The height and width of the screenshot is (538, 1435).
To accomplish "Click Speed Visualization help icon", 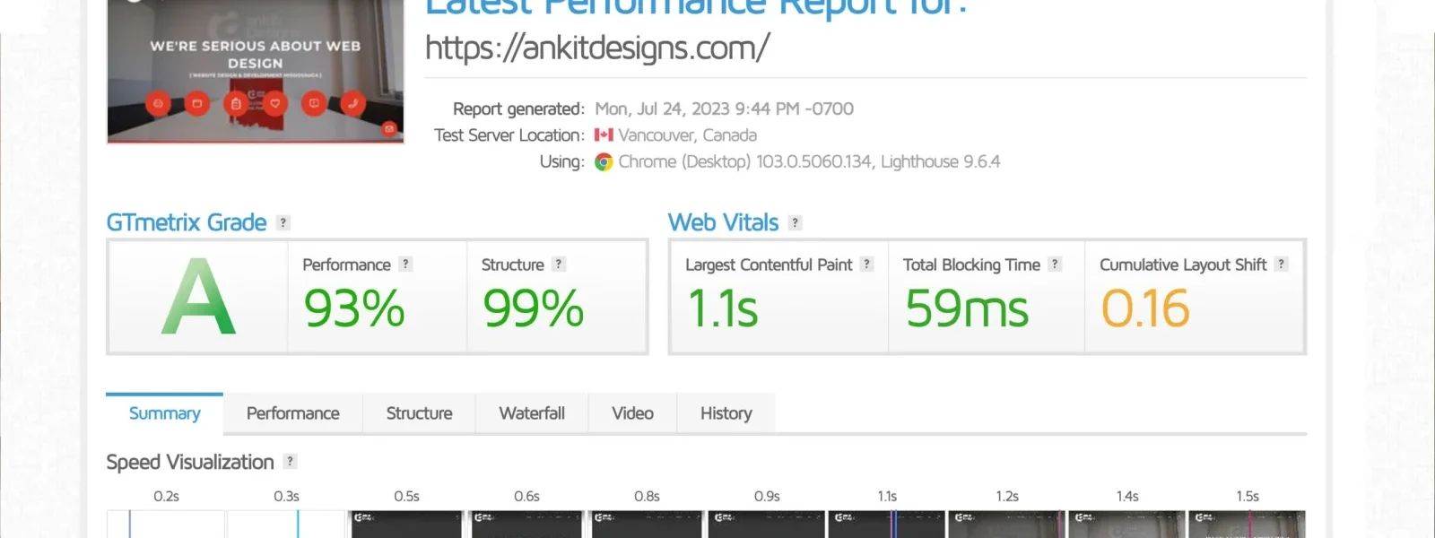I will [x=290, y=461].
